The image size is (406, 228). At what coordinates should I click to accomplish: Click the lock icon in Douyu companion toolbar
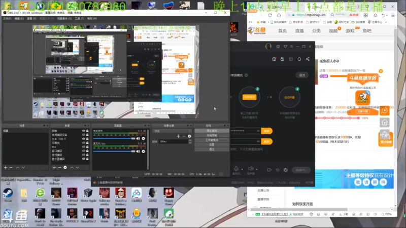282,59
